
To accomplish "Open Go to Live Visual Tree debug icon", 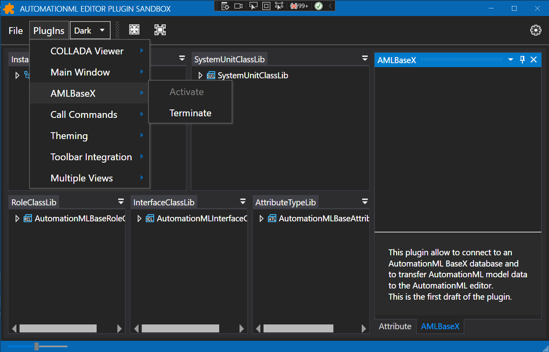I will pyautogui.click(x=225, y=6).
